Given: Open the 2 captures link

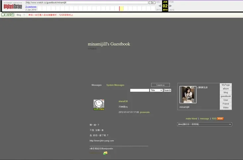Looking at the screenshot, I should point(31,7).
